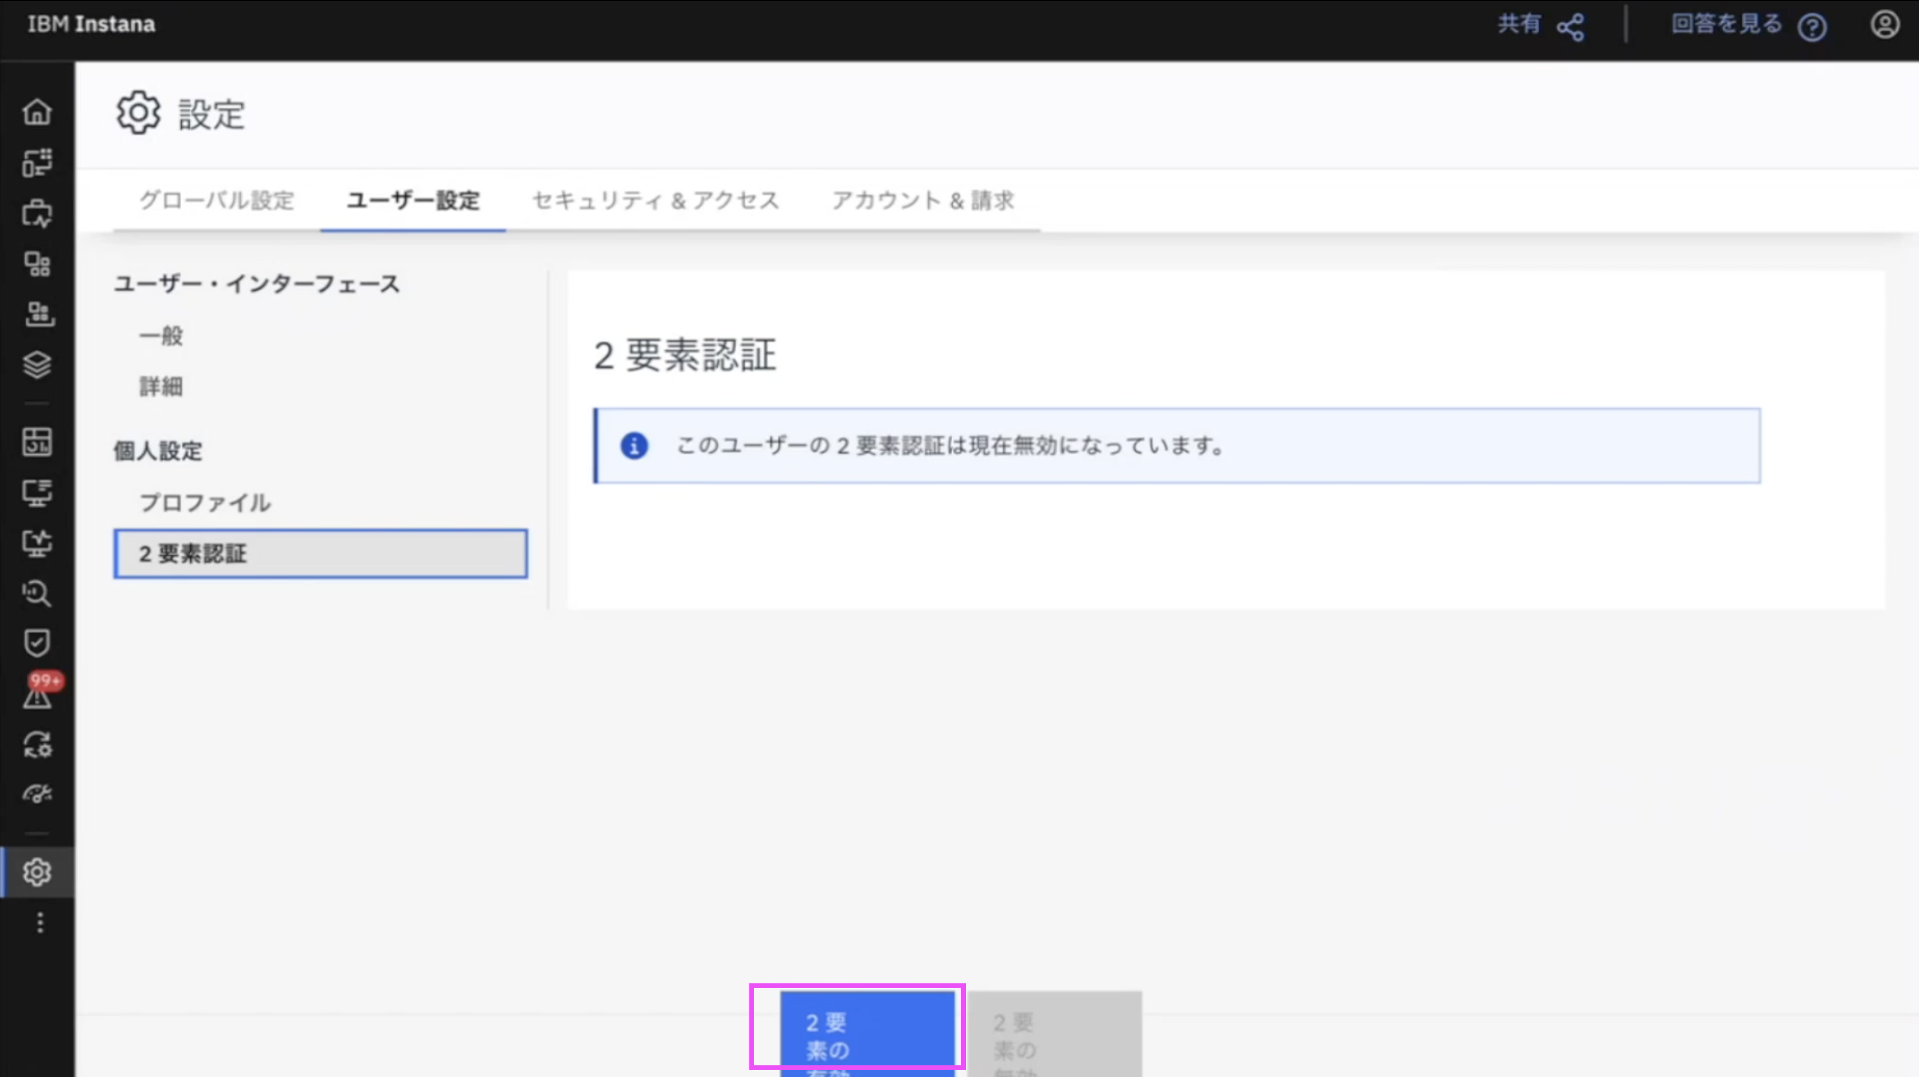1919x1077 pixels.
Task: Select the 2 要素認証 menu item
Action: (x=320, y=554)
